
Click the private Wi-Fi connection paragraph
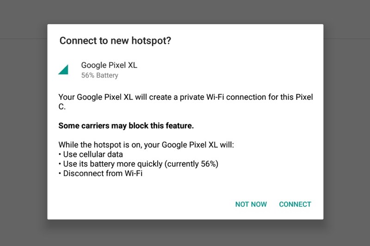185,102
